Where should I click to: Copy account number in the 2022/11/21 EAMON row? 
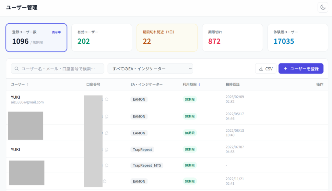click(105, 181)
